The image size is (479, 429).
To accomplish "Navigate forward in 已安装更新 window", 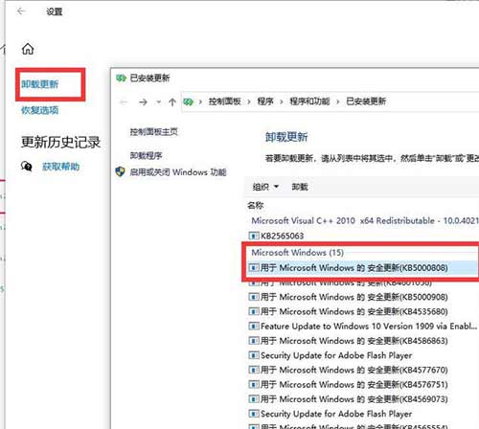I will point(143,102).
